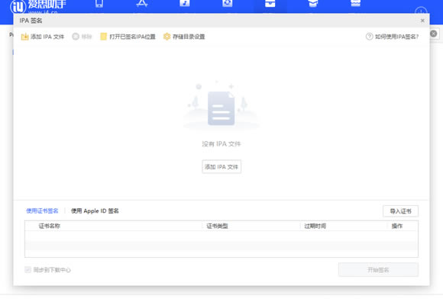Screen dimensions: 443x299
Task: Open the toolbox icon in main window
Action: click(270, 3)
